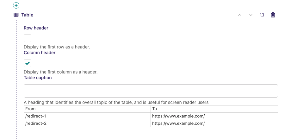Viewport: 291px width, 140px height.
Task: Move the Table block down
Action: click(x=251, y=15)
